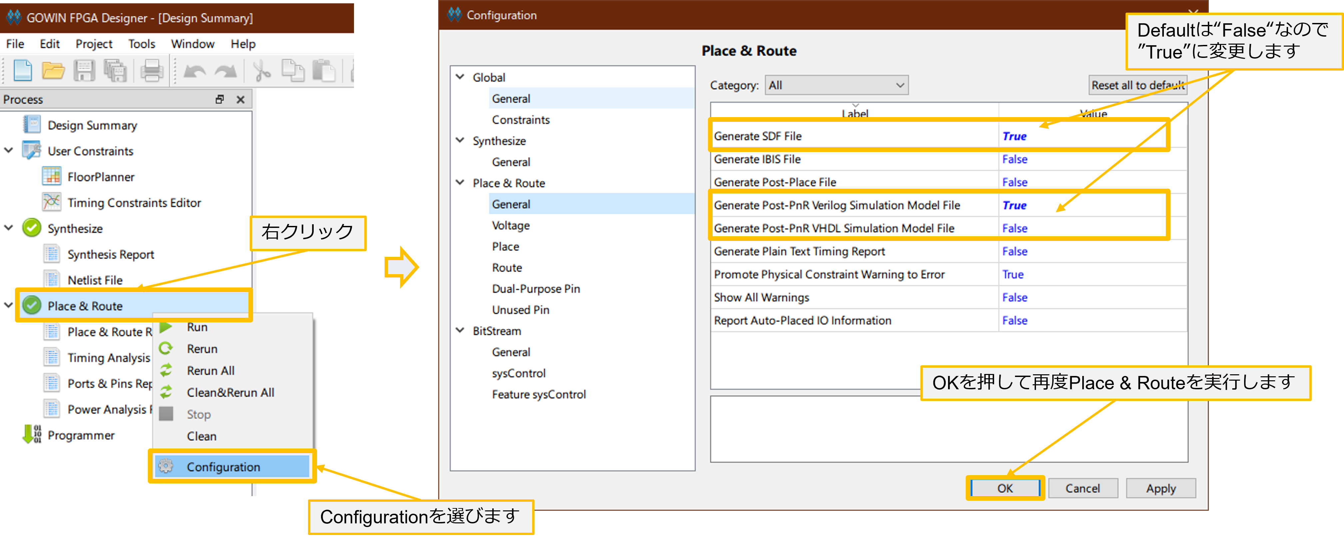Collapse the Global section in Configuration

click(x=460, y=77)
